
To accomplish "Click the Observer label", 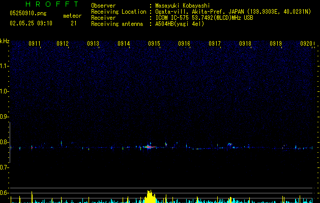I will pos(103,6).
